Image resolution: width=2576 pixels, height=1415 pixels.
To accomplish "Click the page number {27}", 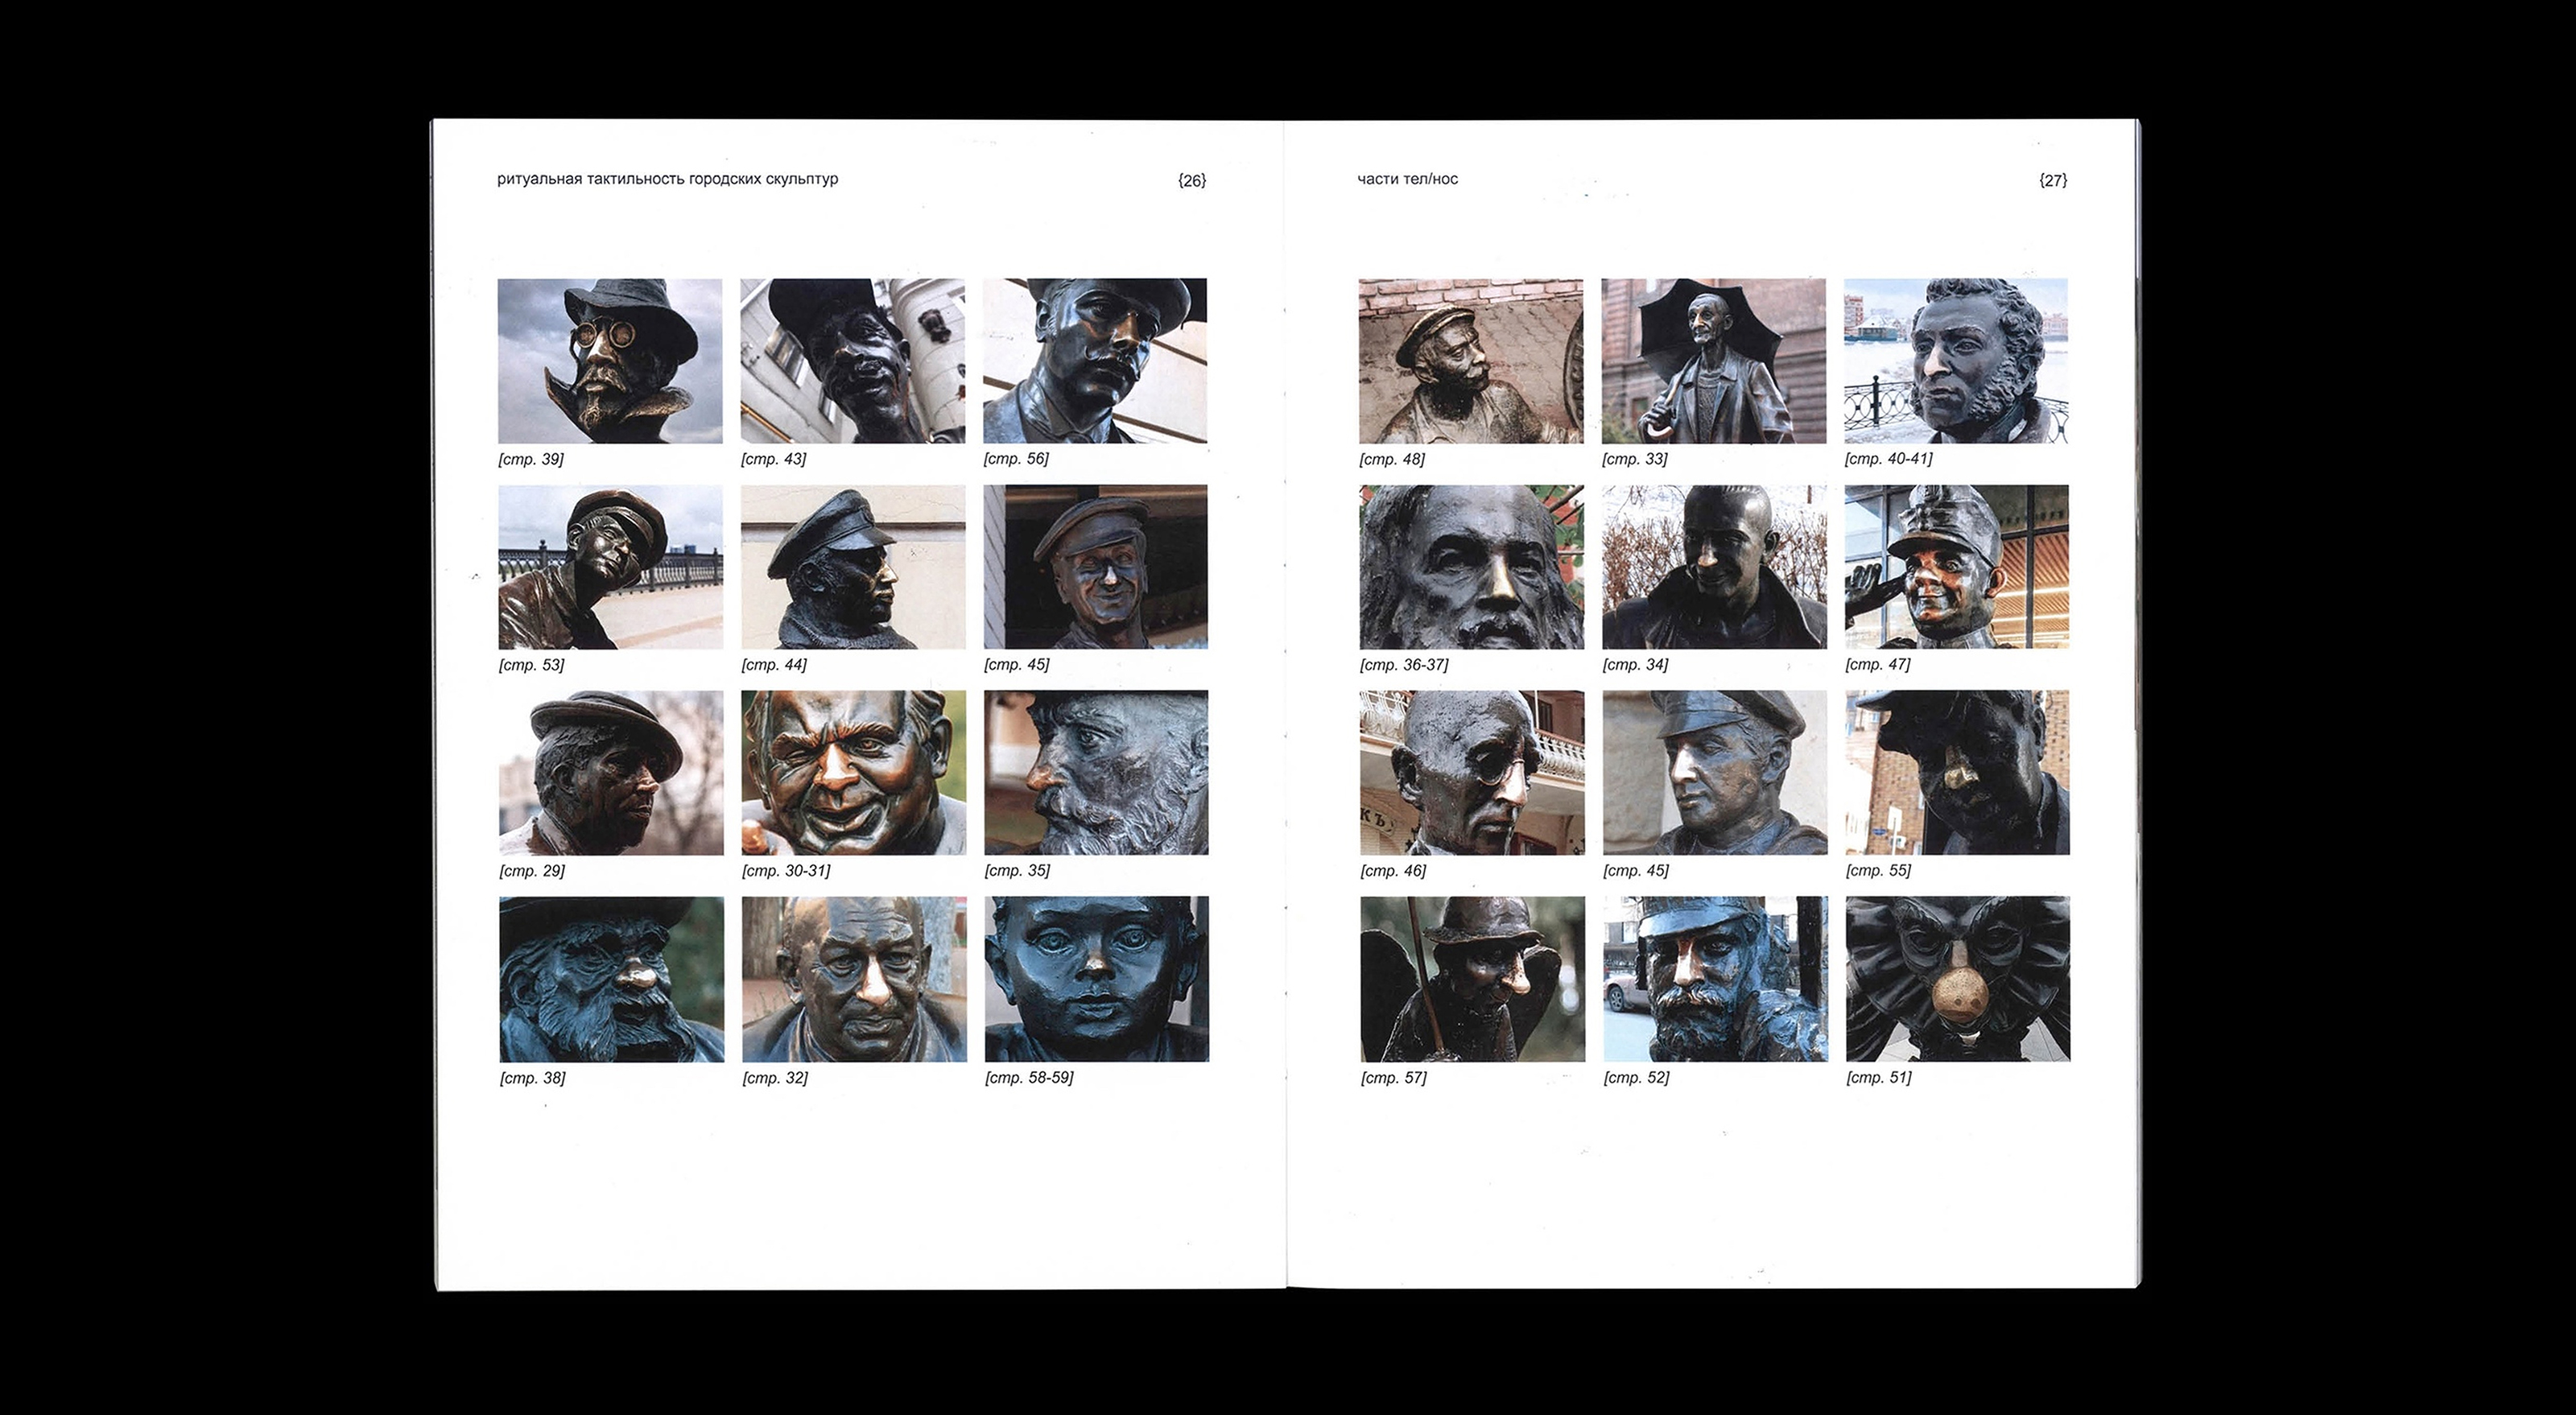I will (2053, 180).
